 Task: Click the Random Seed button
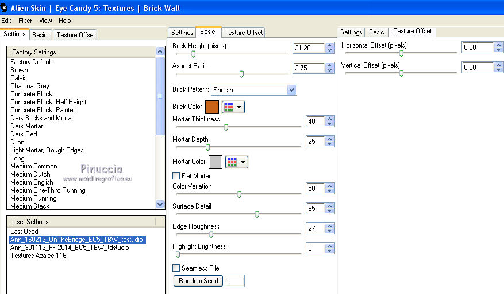(198, 281)
